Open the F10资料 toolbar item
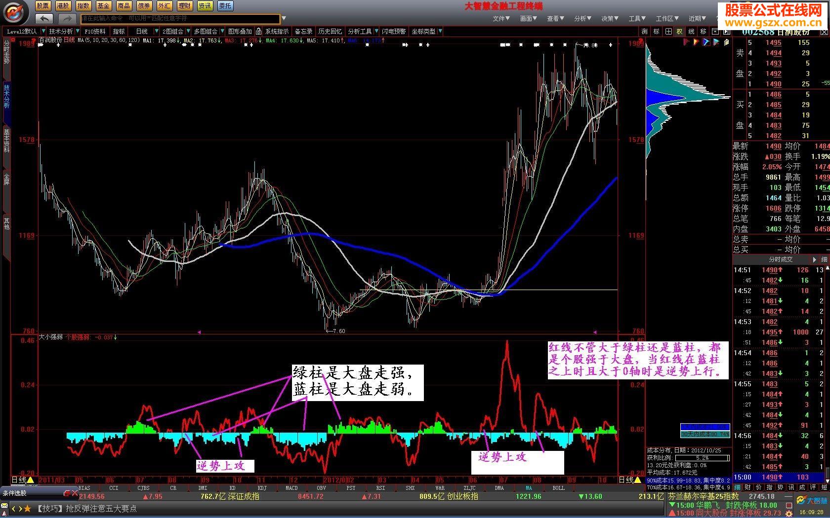This screenshot has height=518, width=830. click(95, 31)
